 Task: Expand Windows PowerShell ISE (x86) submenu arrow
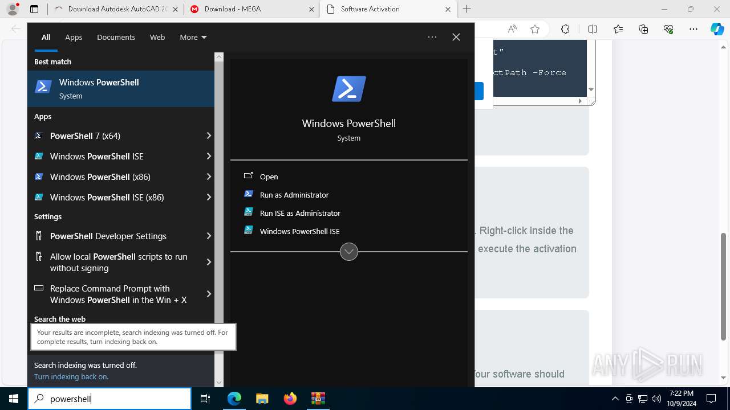pyautogui.click(x=209, y=197)
